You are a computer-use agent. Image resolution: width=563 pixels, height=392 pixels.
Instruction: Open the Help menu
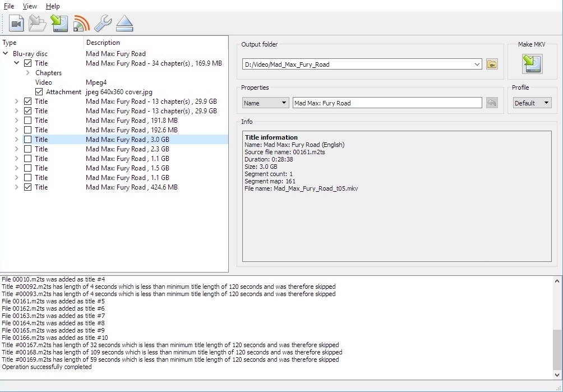coord(53,6)
